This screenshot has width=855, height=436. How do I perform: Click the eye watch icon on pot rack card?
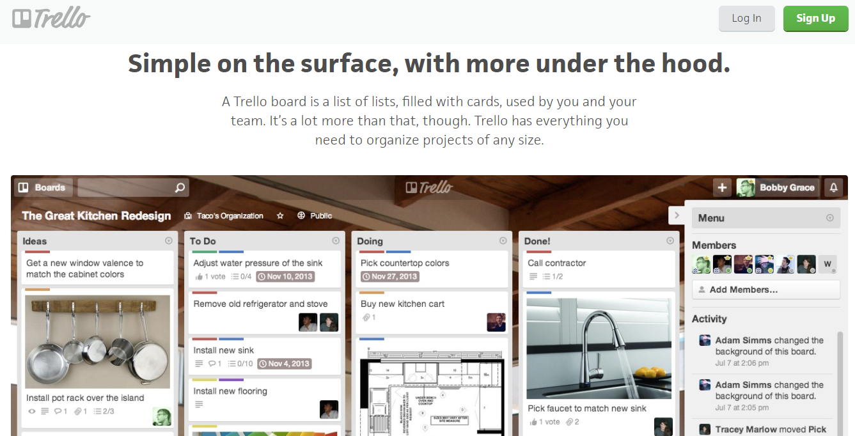click(32, 411)
